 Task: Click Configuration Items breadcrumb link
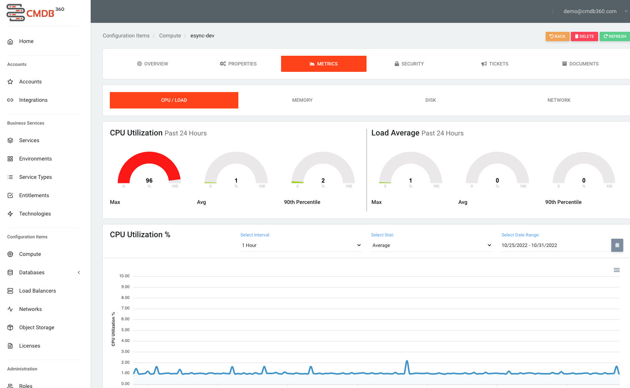click(x=126, y=36)
